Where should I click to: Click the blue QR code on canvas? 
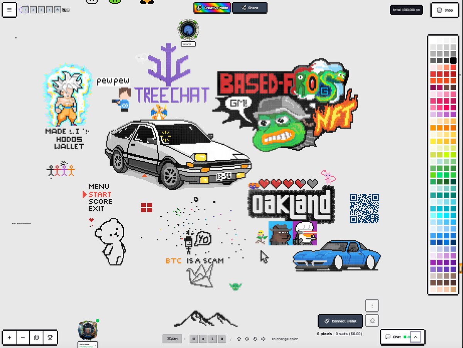coord(364,208)
